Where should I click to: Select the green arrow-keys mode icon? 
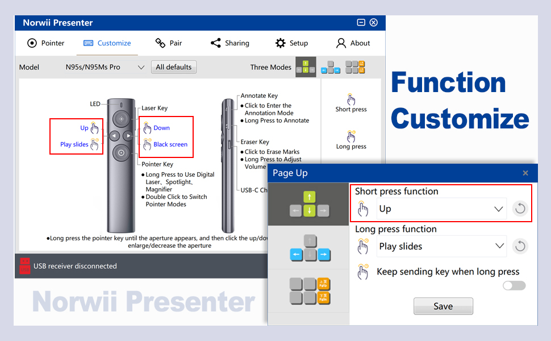pos(306,66)
